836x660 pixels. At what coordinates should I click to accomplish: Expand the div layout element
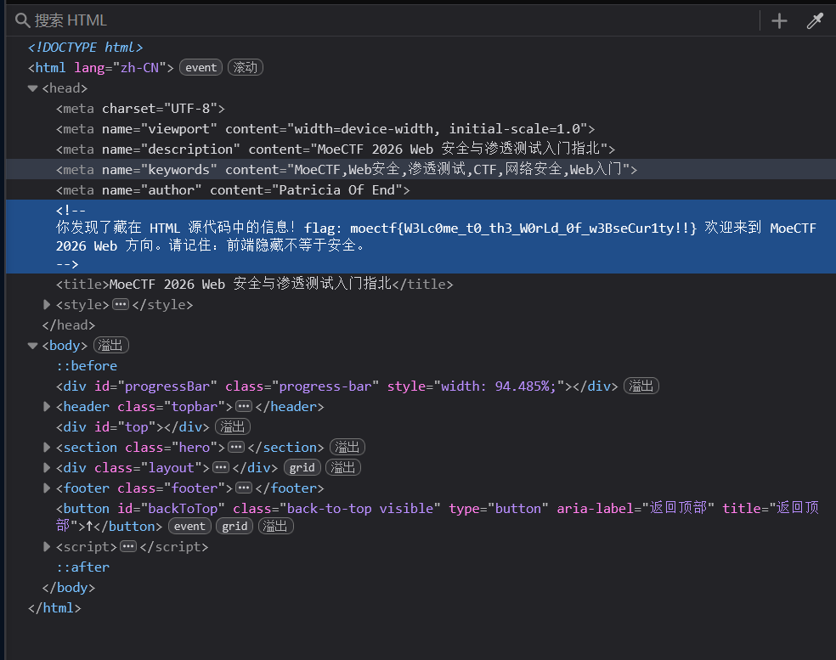coord(47,467)
